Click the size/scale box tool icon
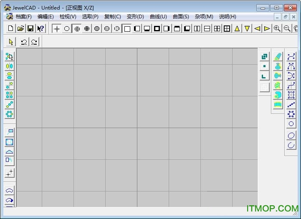 coord(10,142)
